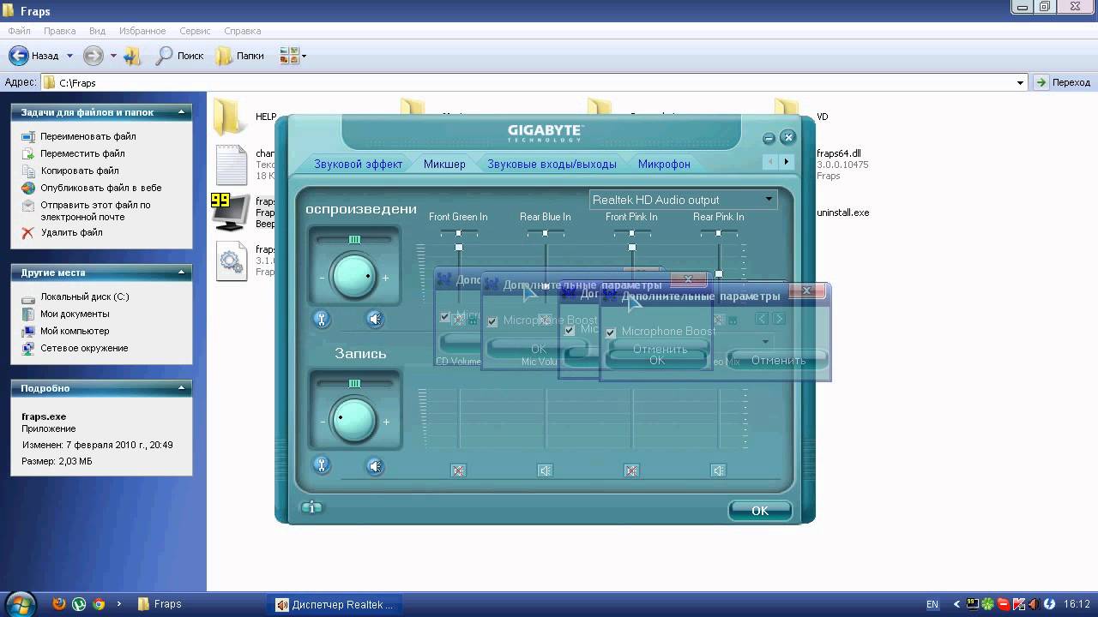Open Поиск in the Explorer toolbar
This screenshot has height=617, width=1098.
(179, 56)
